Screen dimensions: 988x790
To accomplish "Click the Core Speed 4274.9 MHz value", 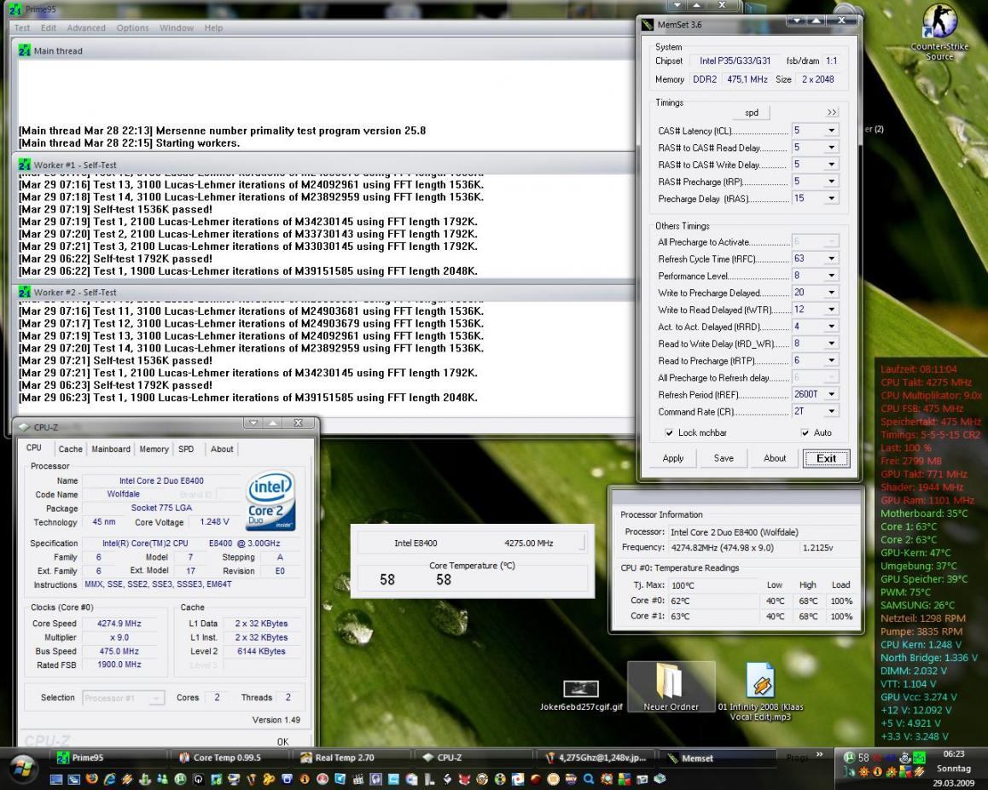I will coord(119,623).
